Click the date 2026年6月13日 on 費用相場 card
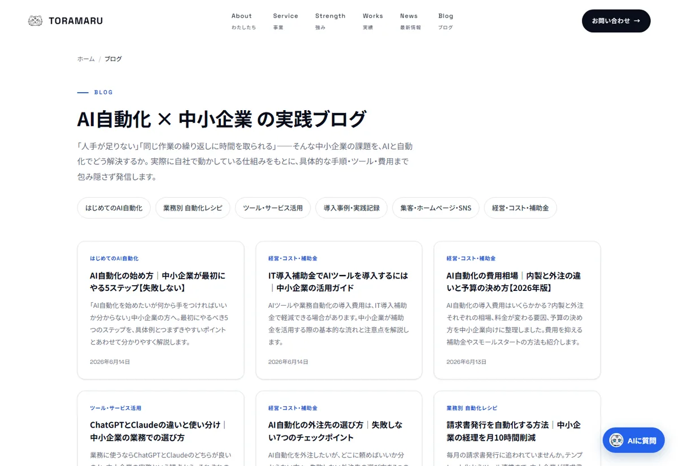 click(466, 362)
